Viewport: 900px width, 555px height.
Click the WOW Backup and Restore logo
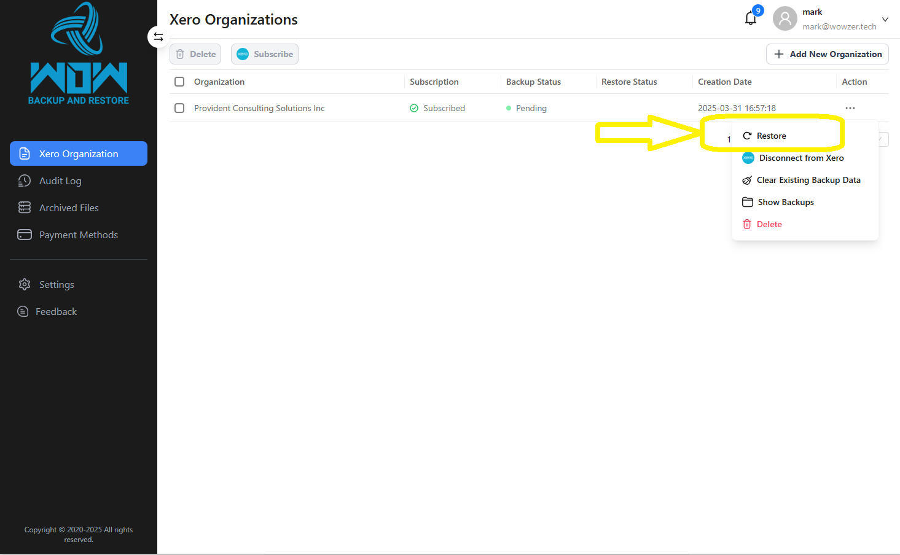tap(79, 55)
